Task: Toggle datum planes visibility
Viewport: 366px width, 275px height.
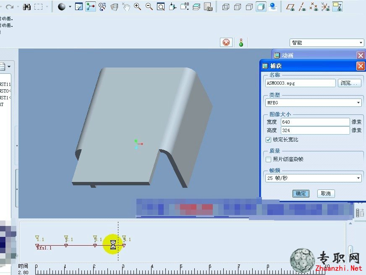Action: 290,7
